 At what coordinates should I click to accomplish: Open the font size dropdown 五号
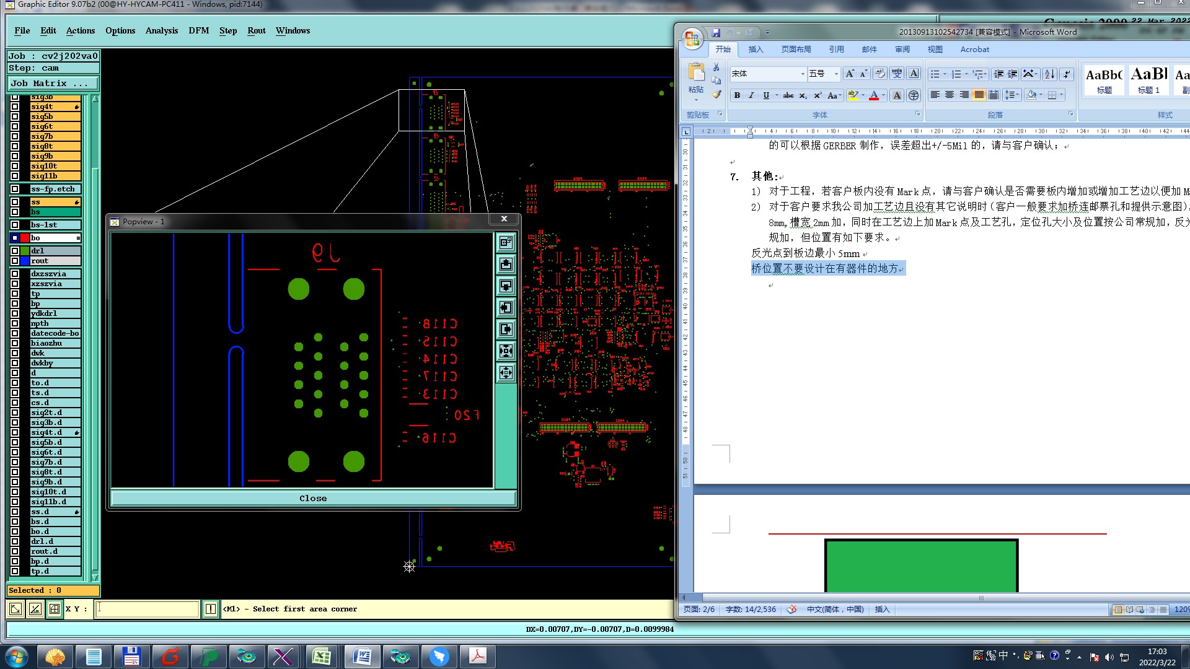[836, 74]
